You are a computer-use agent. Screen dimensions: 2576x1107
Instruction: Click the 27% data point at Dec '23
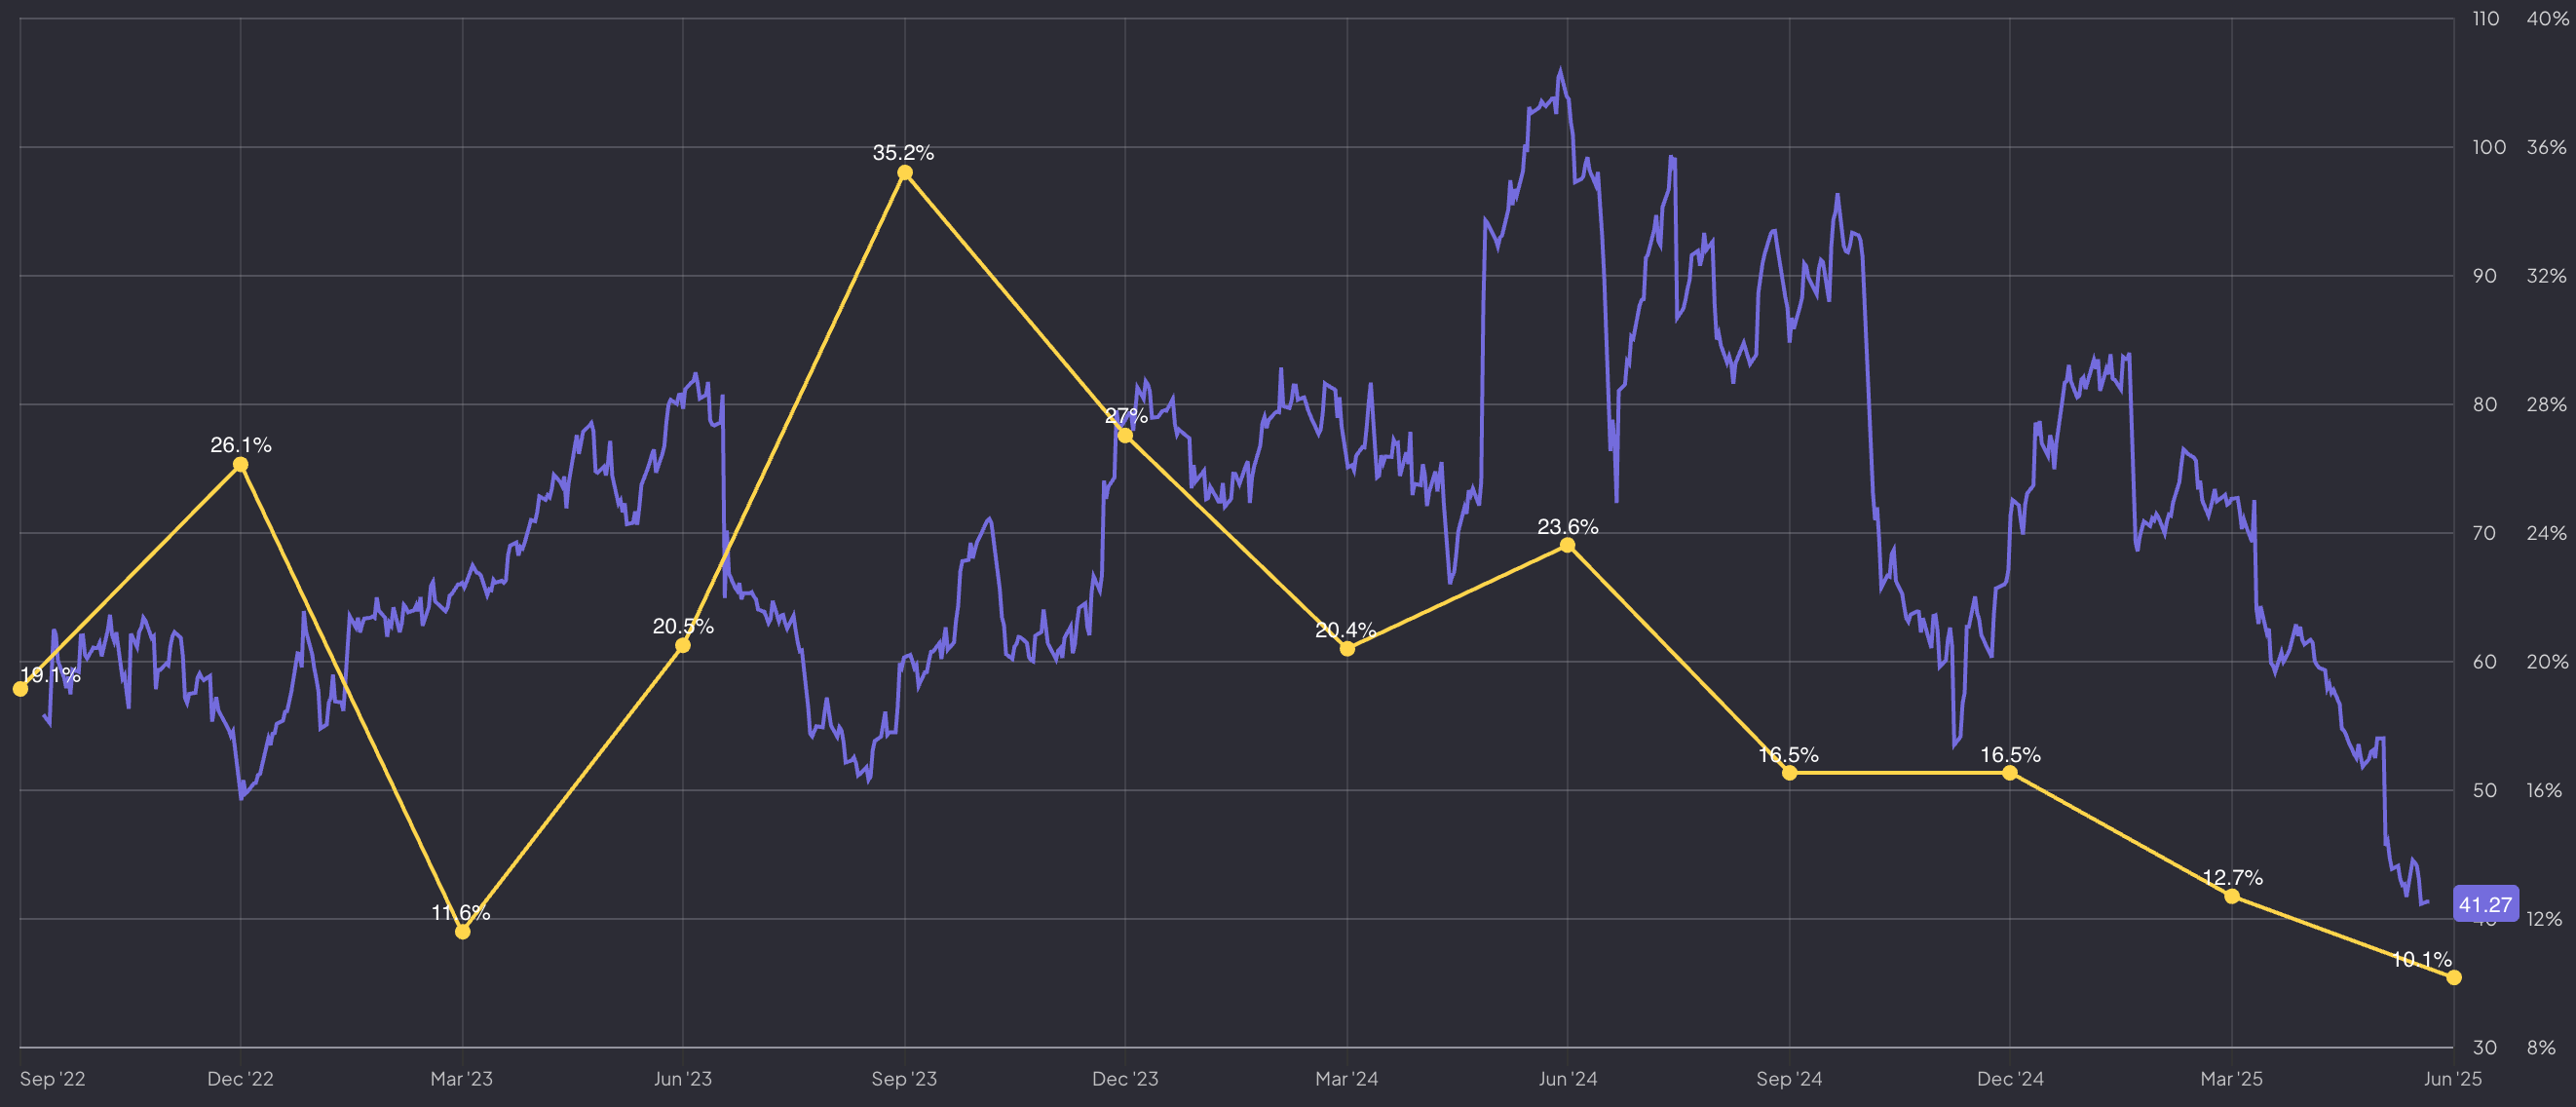point(1125,435)
